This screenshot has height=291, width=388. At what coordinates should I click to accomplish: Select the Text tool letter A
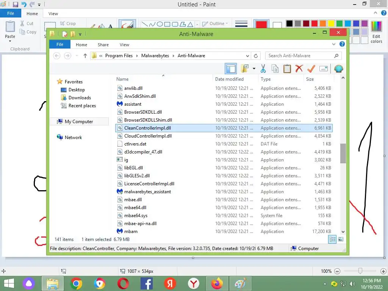coord(110,26)
